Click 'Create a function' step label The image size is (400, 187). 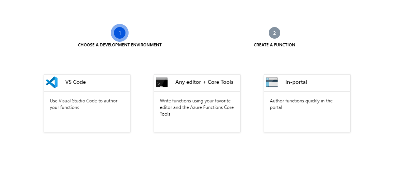[x=275, y=45]
